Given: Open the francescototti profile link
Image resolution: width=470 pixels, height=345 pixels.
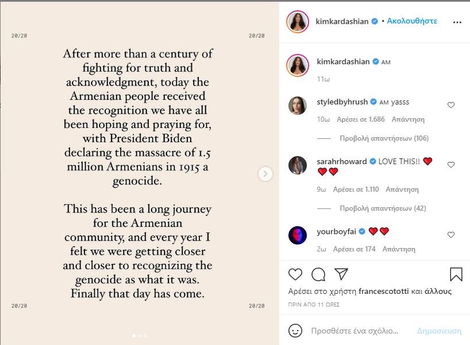Looking at the screenshot, I should click(384, 291).
